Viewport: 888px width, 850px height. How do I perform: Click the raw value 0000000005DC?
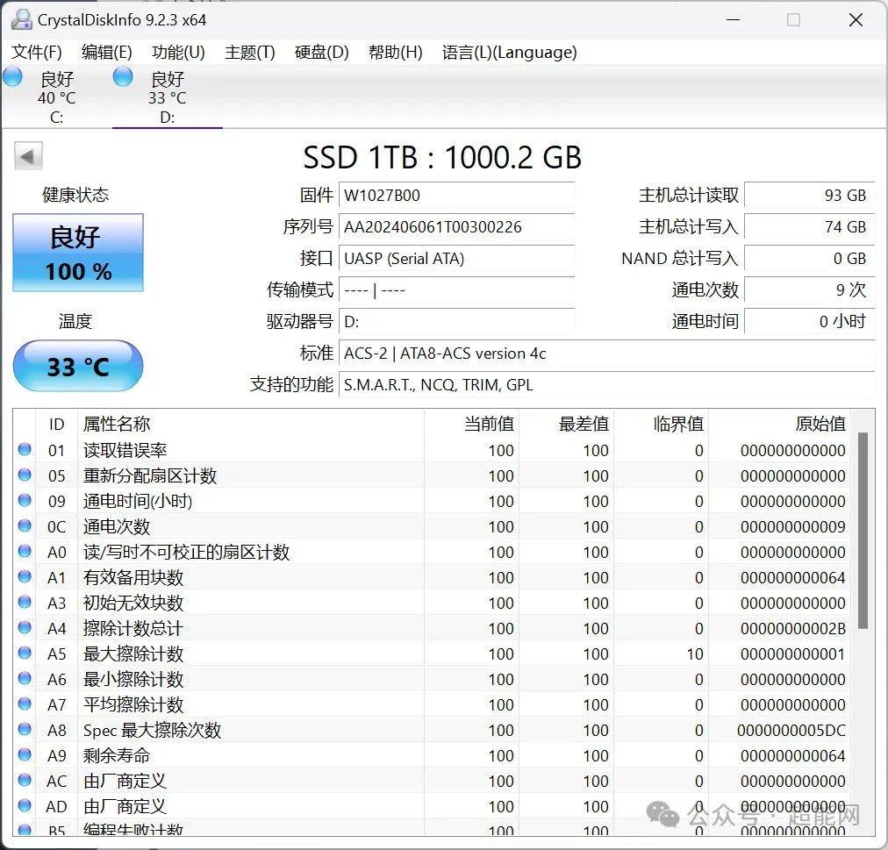pos(791,731)
